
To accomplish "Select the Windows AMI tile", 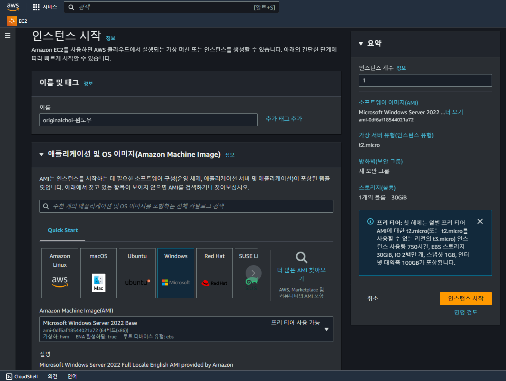I will (x=176, y=273).
